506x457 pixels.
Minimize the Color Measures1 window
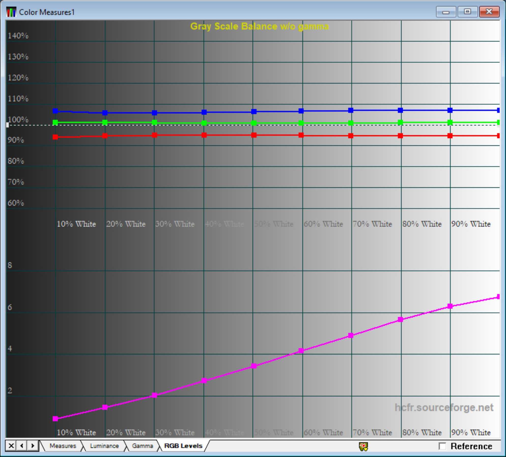[x=445, y=12]
